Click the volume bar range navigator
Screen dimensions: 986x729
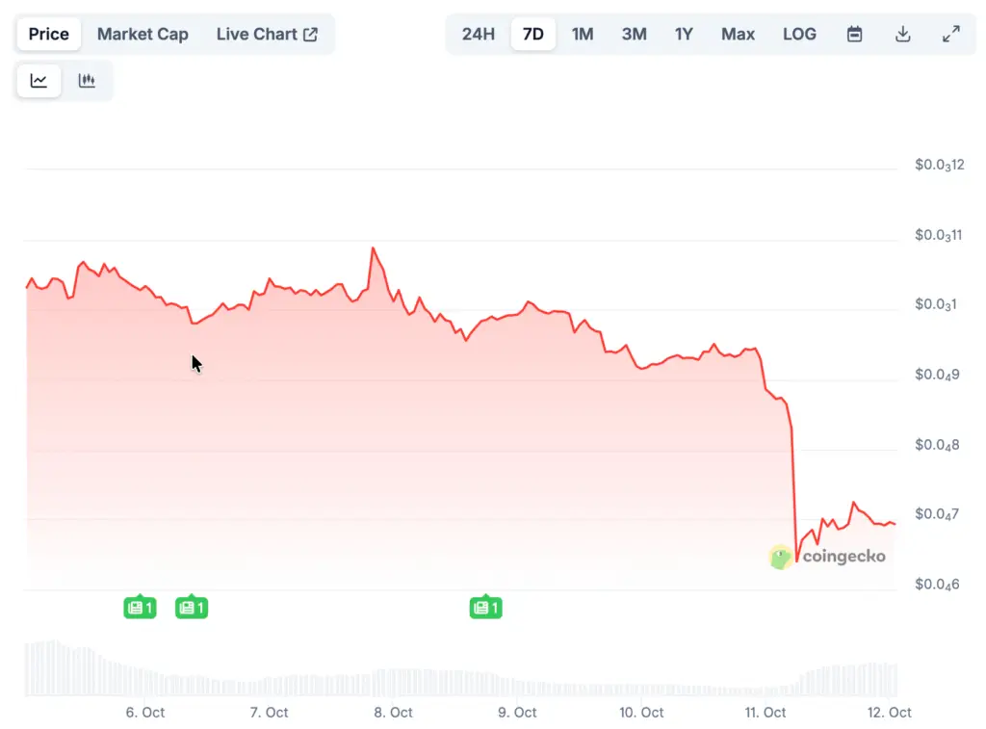tap(460, 668)
